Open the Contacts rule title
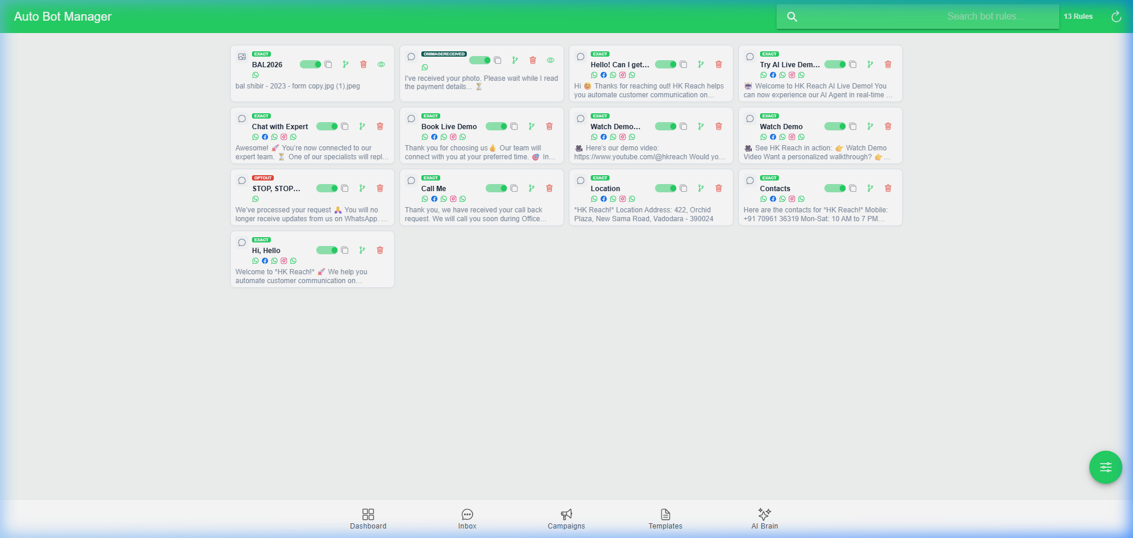 pyautogui.click(x=775, y=189)
